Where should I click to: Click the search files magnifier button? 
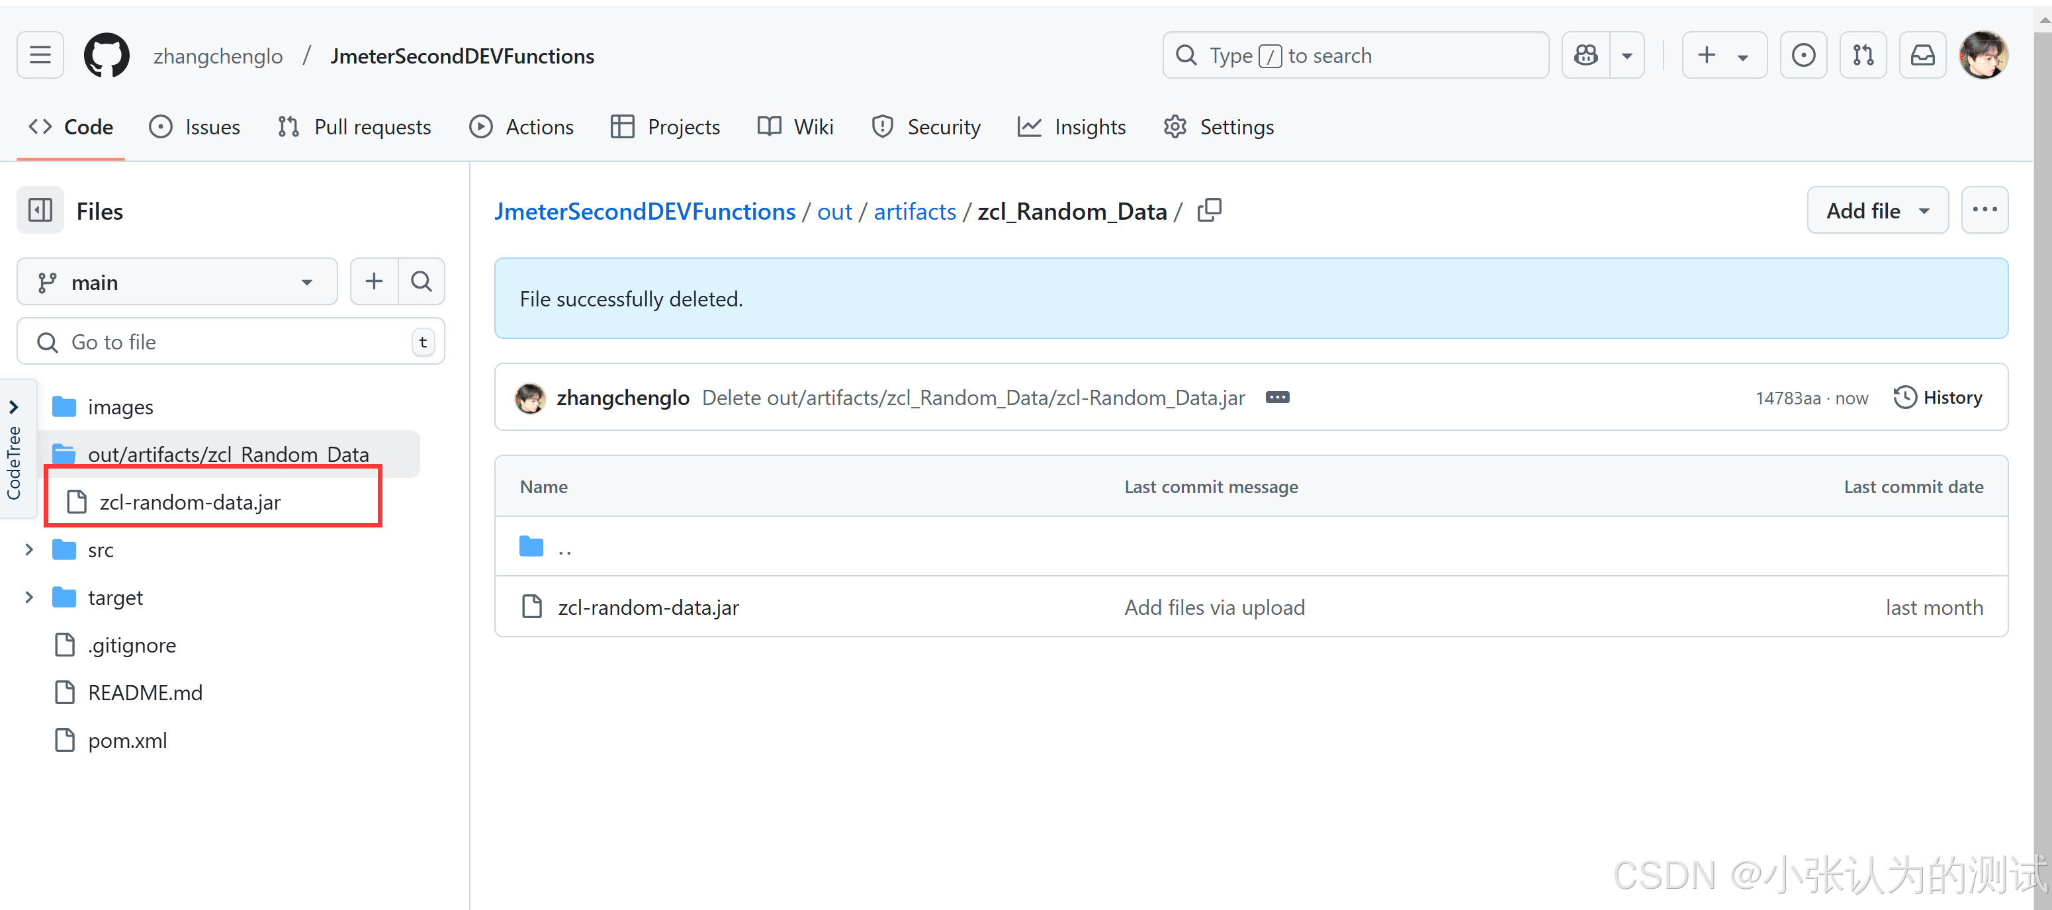pyautogui.click(x=421, y=281)
